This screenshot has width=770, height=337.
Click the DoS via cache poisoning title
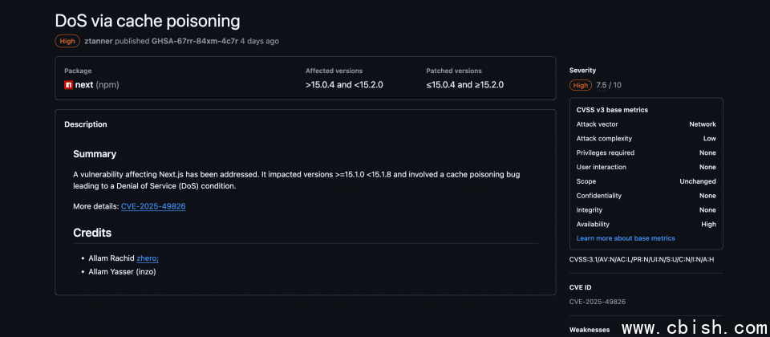click(148, 21)
